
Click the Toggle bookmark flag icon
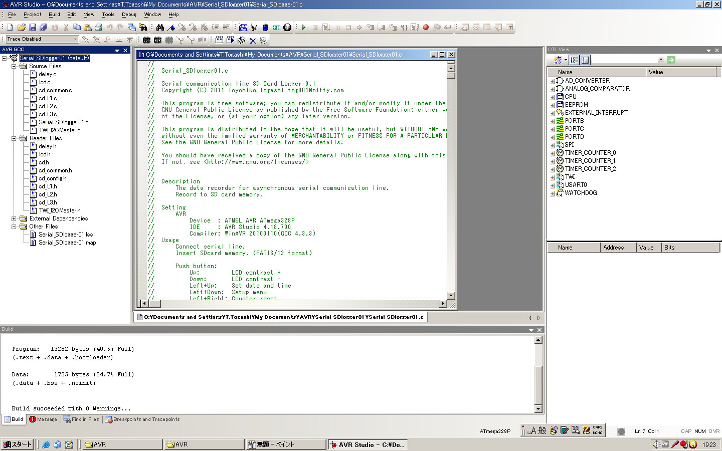coord(171,28)
